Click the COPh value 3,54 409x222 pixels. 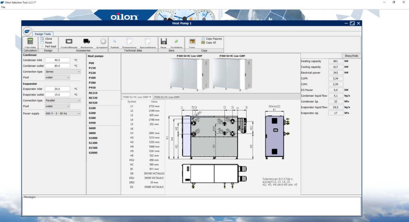coord(336,78)
